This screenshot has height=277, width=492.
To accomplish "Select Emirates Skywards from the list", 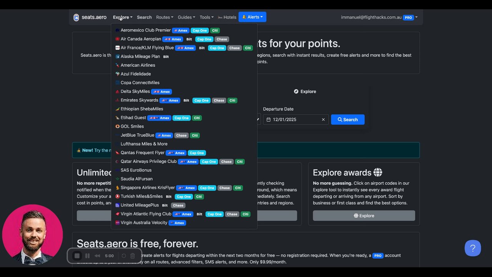I will pyautogui.click(x=139, y=100).
